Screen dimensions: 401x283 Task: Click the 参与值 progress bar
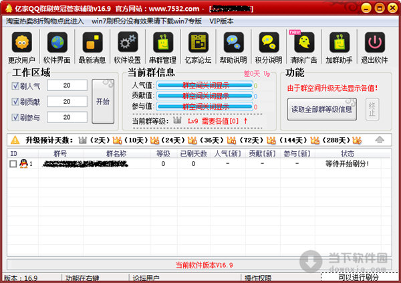point(205,107)
